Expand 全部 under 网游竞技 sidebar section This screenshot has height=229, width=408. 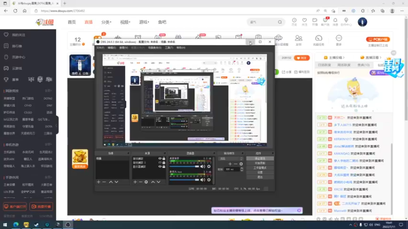(48, 91)
